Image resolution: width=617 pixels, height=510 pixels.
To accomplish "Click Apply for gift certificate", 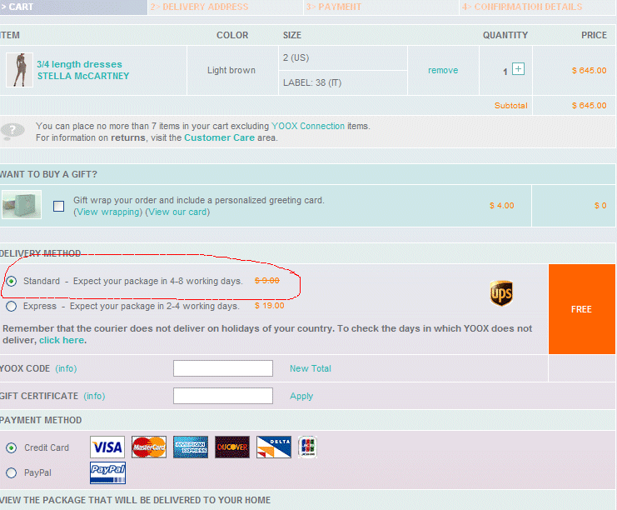I will 301,396.
